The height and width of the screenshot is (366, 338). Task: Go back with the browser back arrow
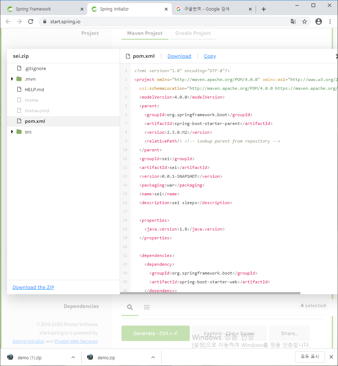8,21
